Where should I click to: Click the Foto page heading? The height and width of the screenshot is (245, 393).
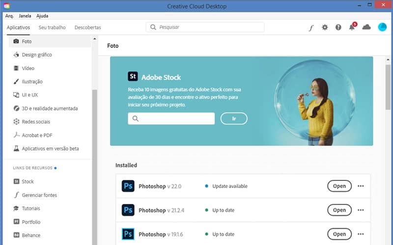[x=113, y=46]
